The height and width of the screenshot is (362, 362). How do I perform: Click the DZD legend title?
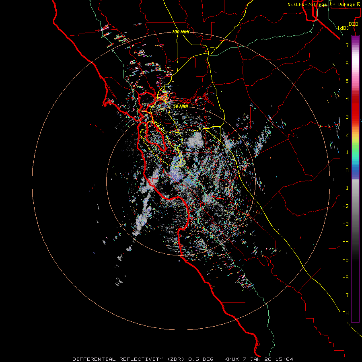click(x=354, y=24)
